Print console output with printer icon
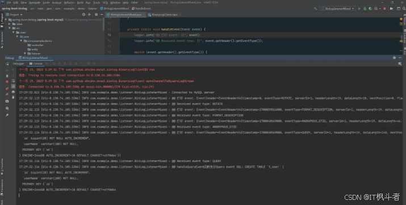This screenshot has height=205, width=406. click(x=13, y=92)
